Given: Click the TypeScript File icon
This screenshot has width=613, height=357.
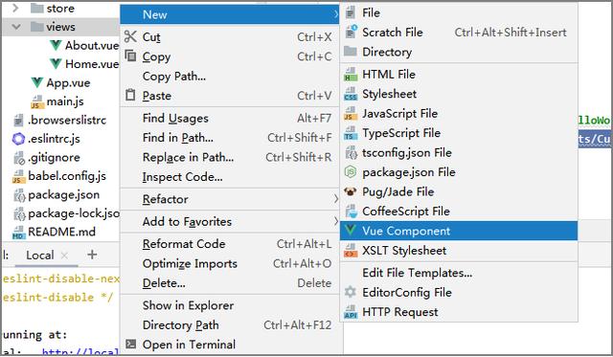Looking at the screenshot, I should [351, 133].
